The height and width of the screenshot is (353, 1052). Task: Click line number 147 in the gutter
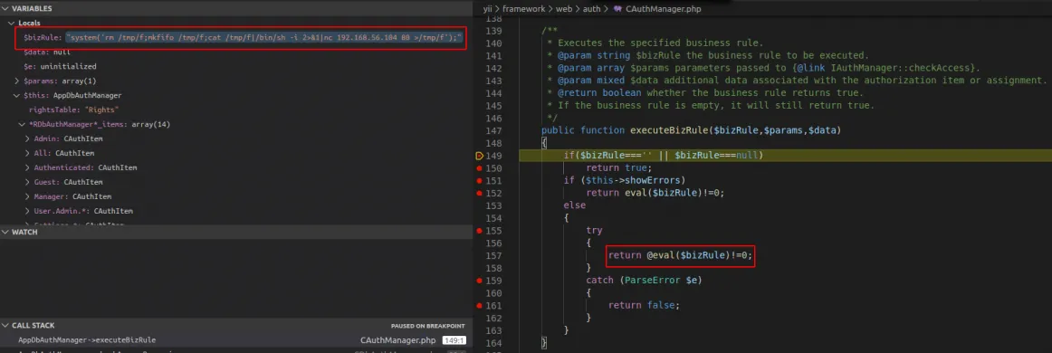pyautogui.click(x=493, y=130)
